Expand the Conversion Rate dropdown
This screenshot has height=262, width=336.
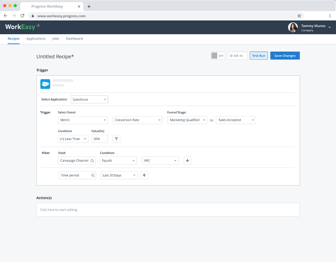(x=137, y=120)
